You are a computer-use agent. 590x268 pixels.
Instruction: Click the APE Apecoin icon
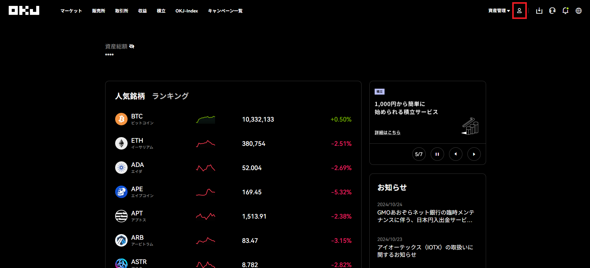121,192
